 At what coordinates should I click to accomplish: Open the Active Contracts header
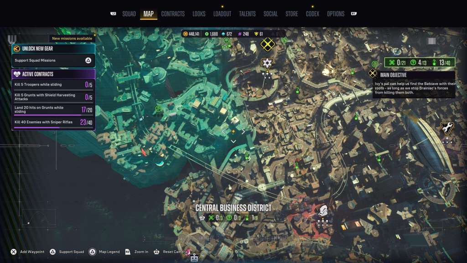pos(54,74)
